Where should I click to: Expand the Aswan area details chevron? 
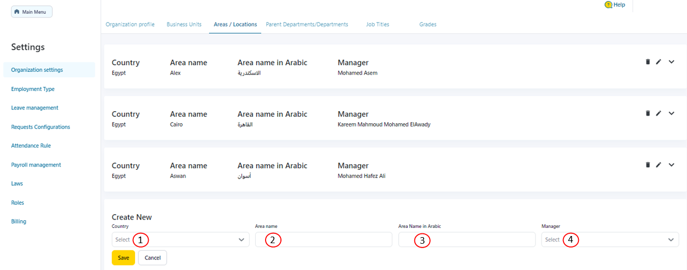click(x=671, y=165)
